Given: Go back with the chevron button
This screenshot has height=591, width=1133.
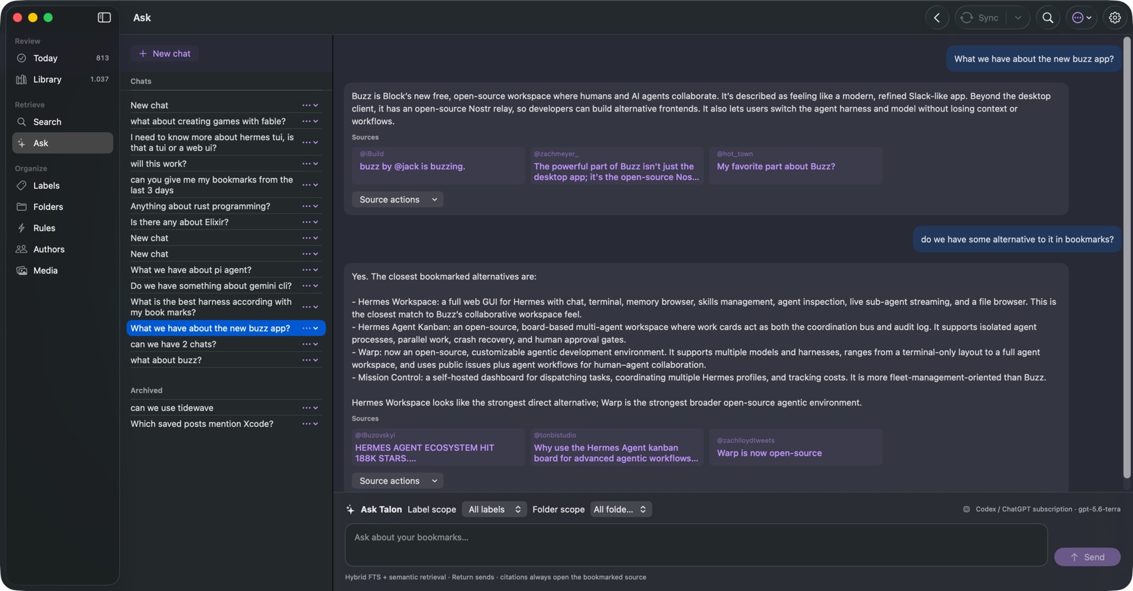Looking at the screenshot, I should pyautogui.click(x=937, y=18).
